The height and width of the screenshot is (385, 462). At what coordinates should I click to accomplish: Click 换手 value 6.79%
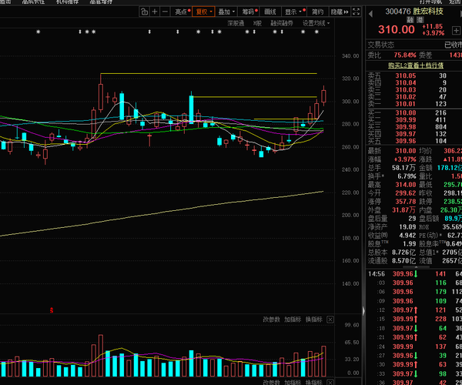[407, 176]
